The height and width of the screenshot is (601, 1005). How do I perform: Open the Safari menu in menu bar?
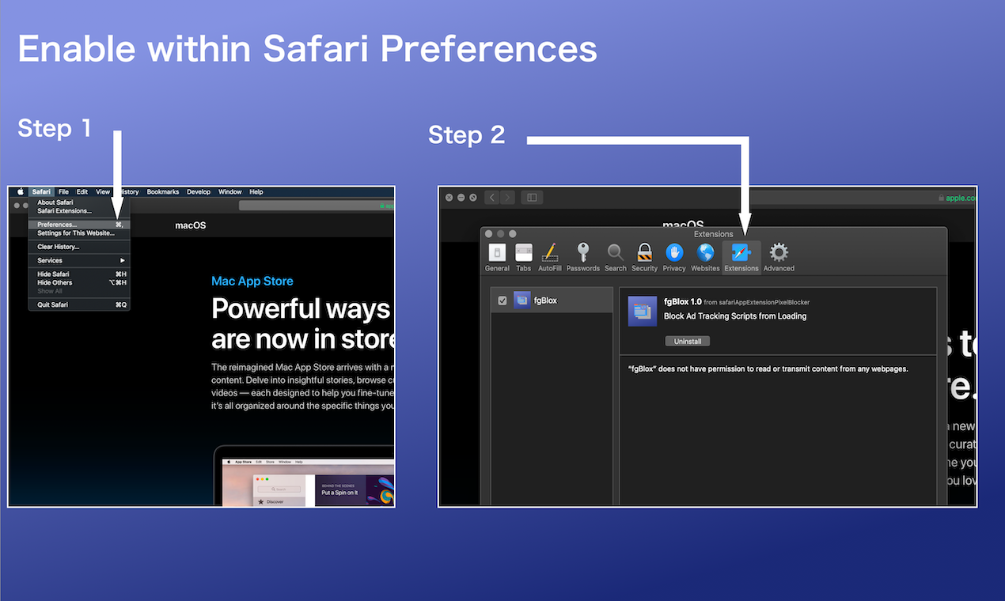point(41,191)
